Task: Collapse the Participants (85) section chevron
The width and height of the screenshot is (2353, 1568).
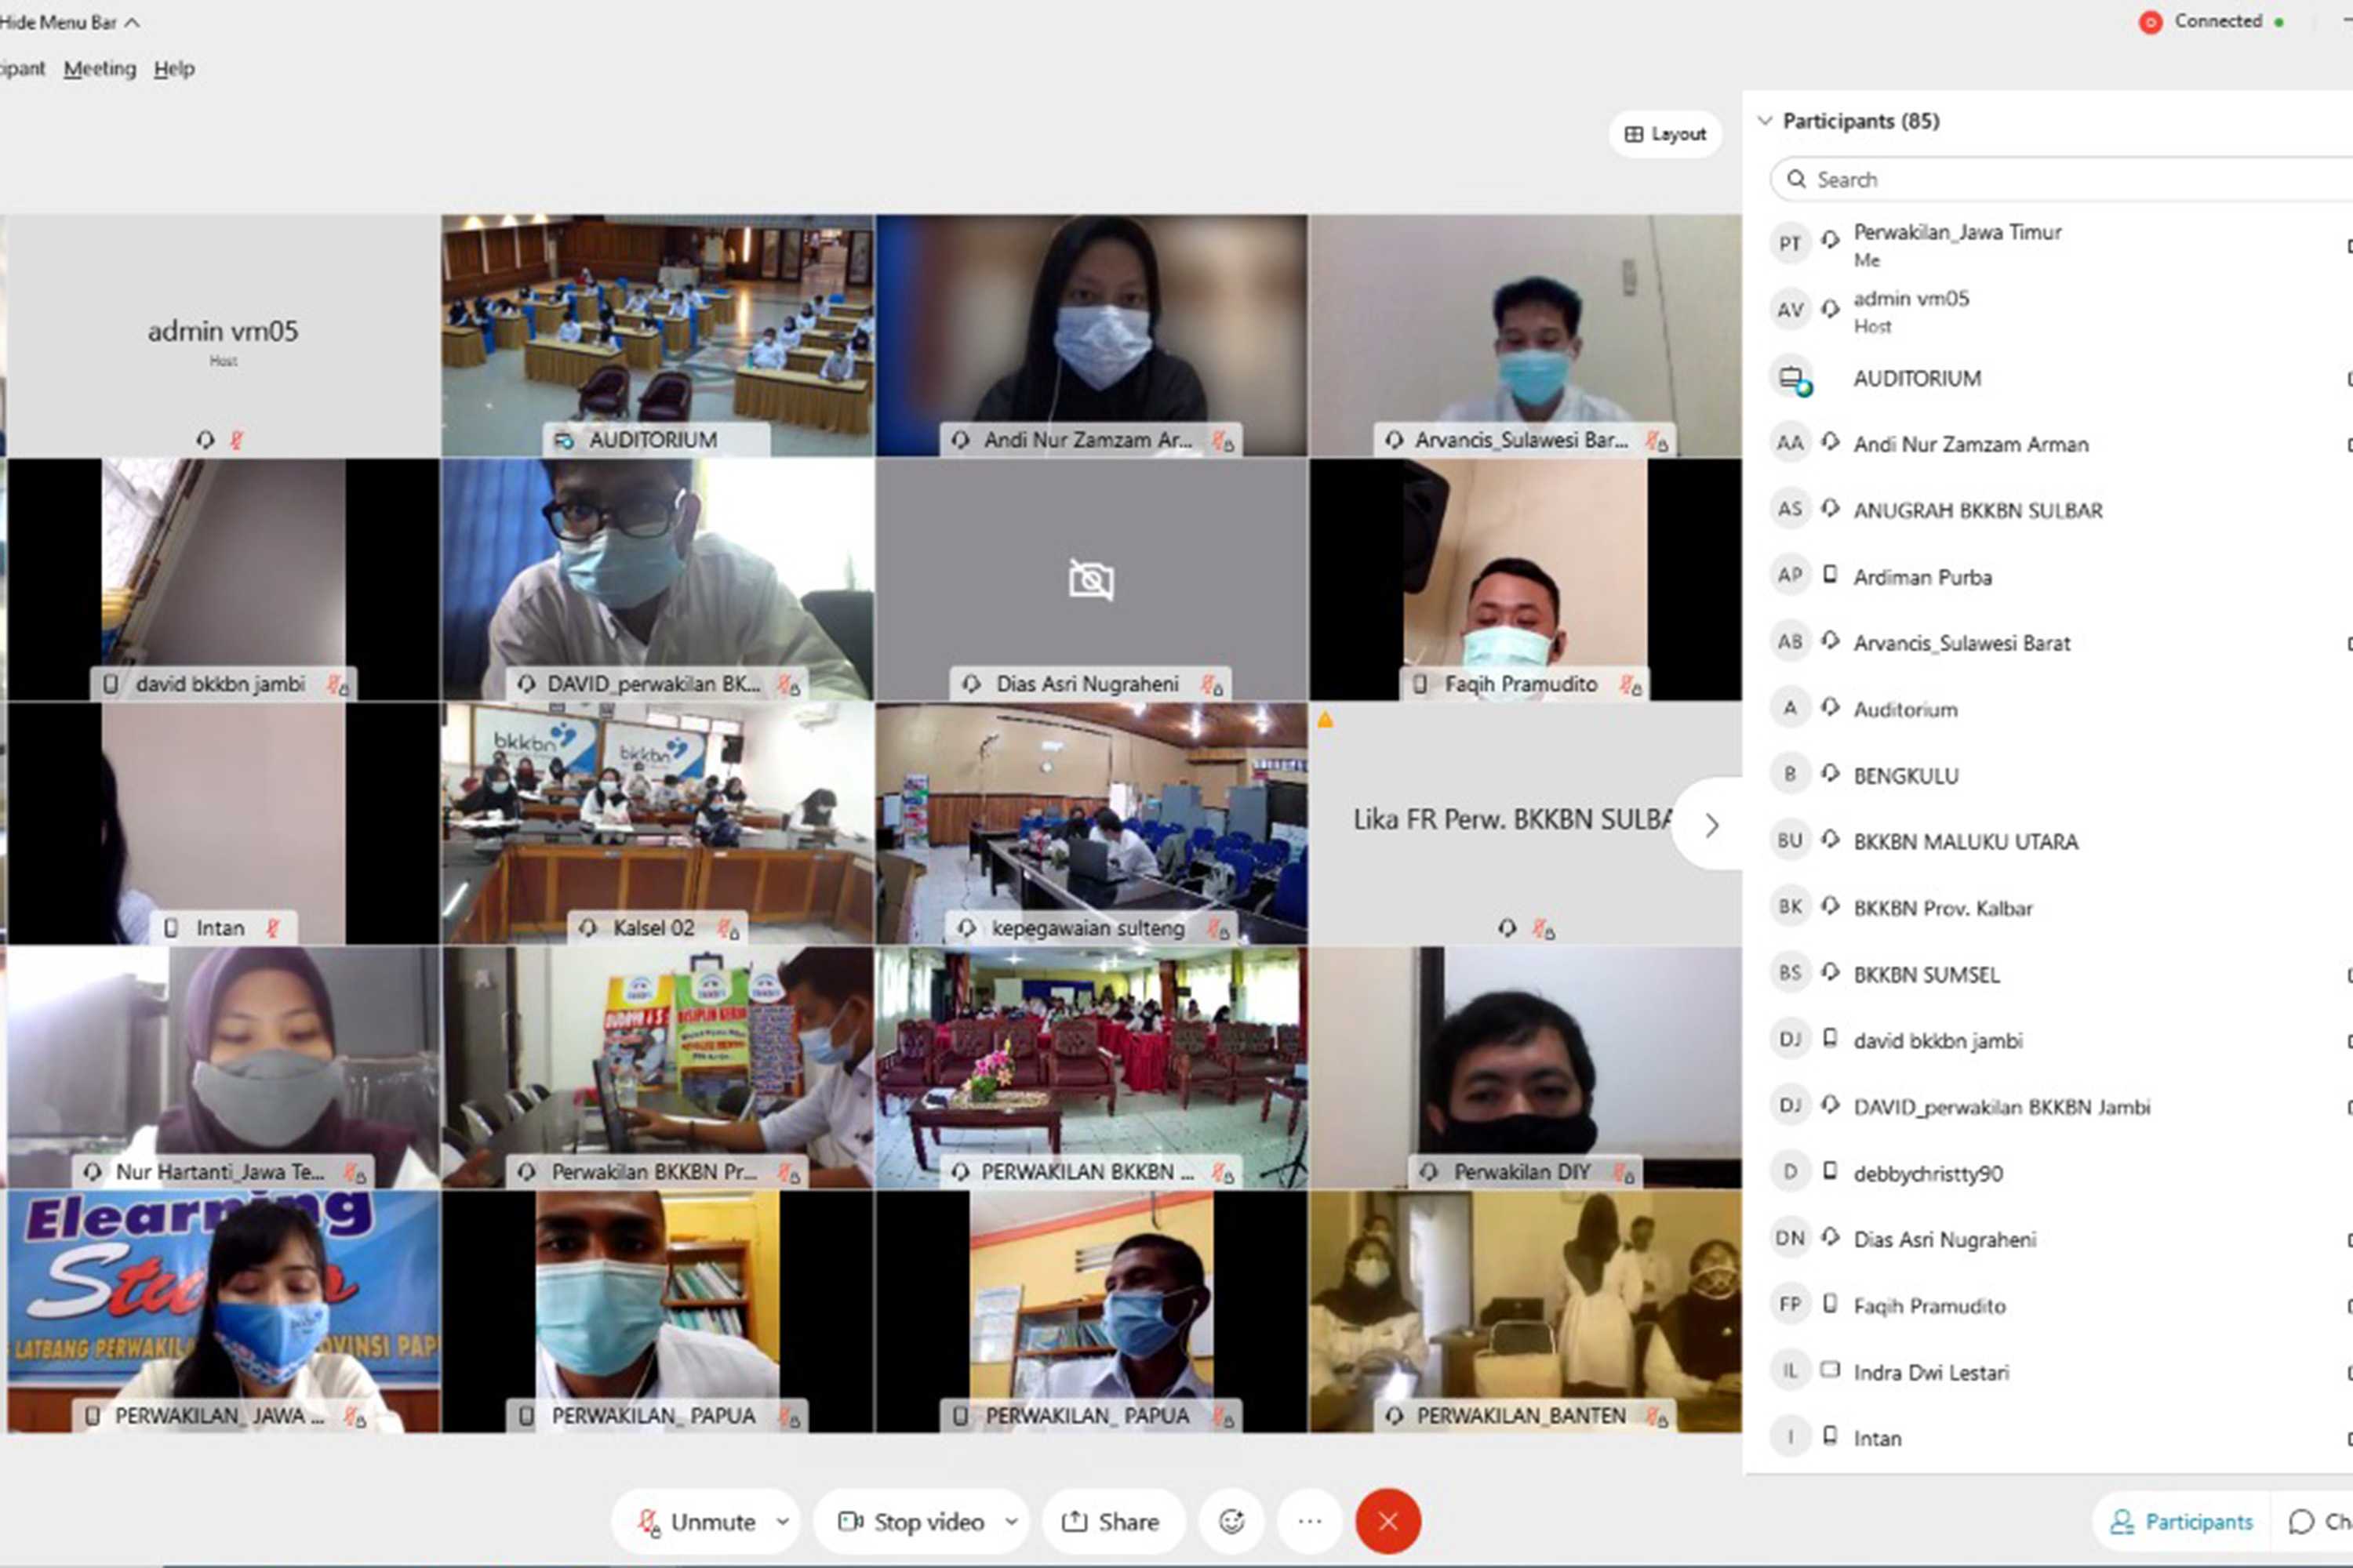Action: pyautogui.click(x=1765, y=121)
